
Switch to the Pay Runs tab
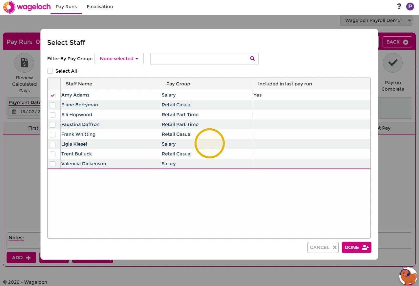(66, 7)
